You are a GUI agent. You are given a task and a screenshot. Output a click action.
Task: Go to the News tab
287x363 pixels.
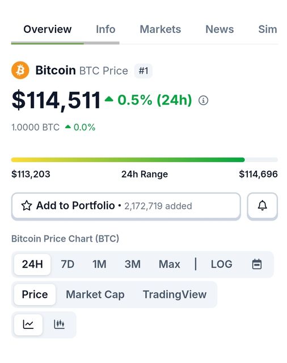[x=220, y=29]
